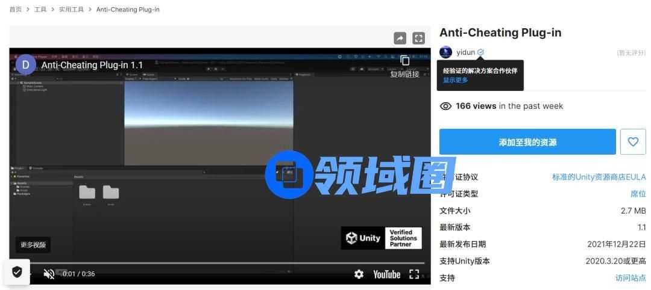This screenshot has height=290, width=651.
Task: Open video on YouTube via logo
Action: pos(386,274)
